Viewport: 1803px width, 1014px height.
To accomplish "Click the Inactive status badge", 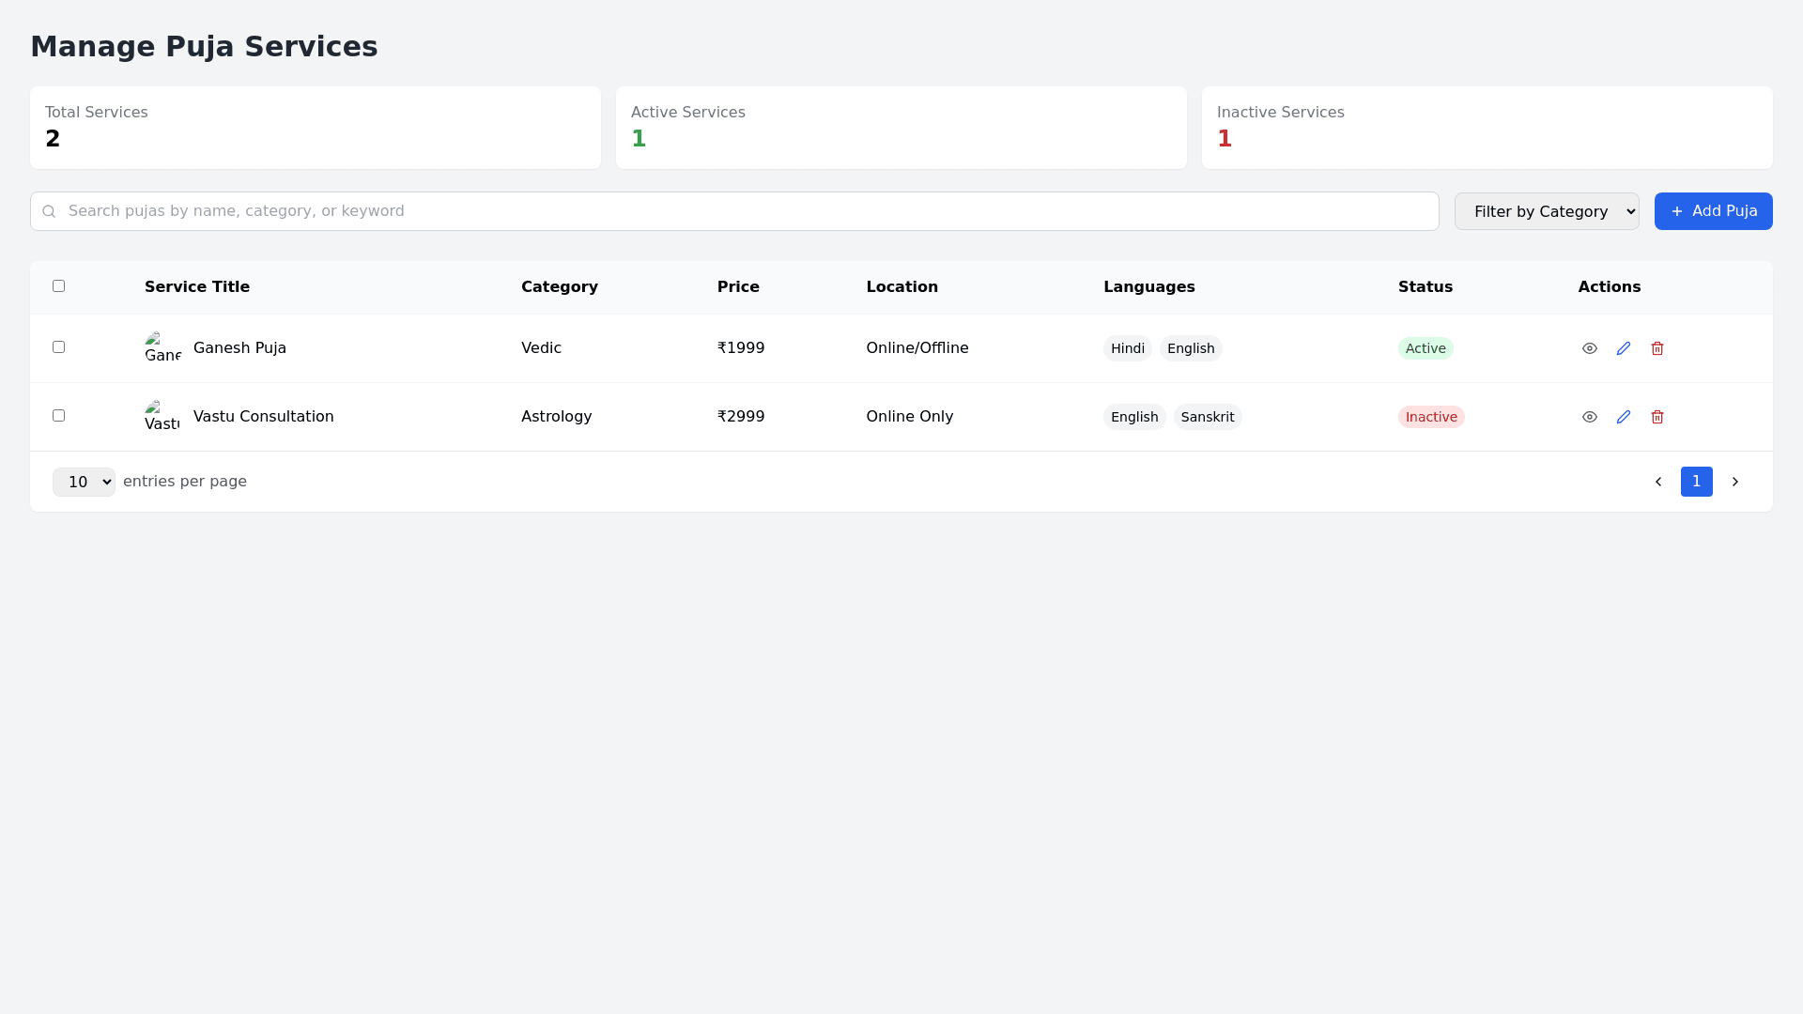I will [1430, 417].
